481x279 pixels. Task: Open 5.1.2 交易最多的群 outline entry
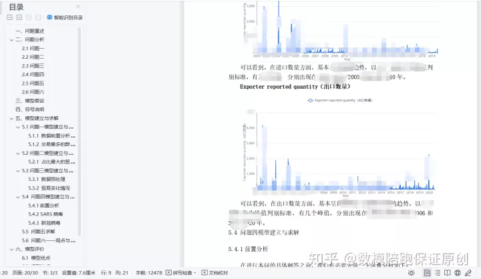point(51,144)
